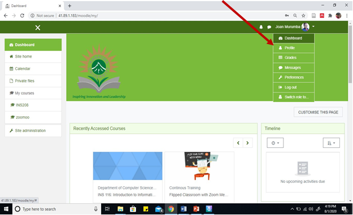Click the browser extensions puzzle icon

point(330,15)
